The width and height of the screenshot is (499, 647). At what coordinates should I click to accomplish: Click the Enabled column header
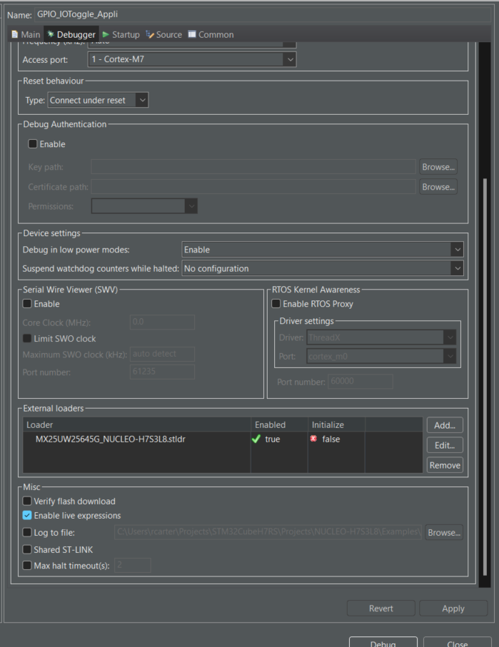point(279,424)
